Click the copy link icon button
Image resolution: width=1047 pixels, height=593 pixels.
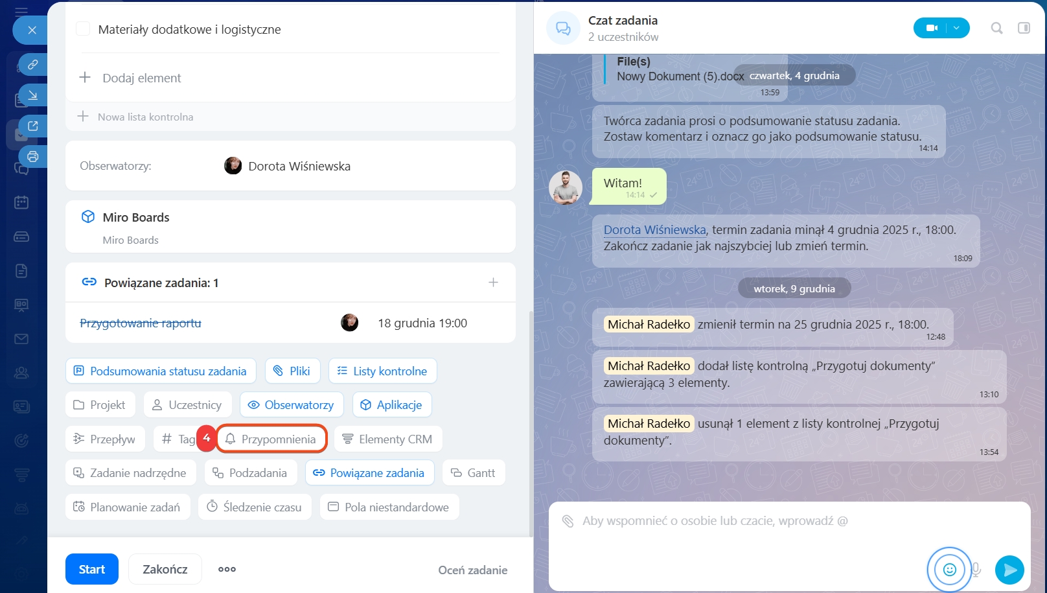coord(32,65)
